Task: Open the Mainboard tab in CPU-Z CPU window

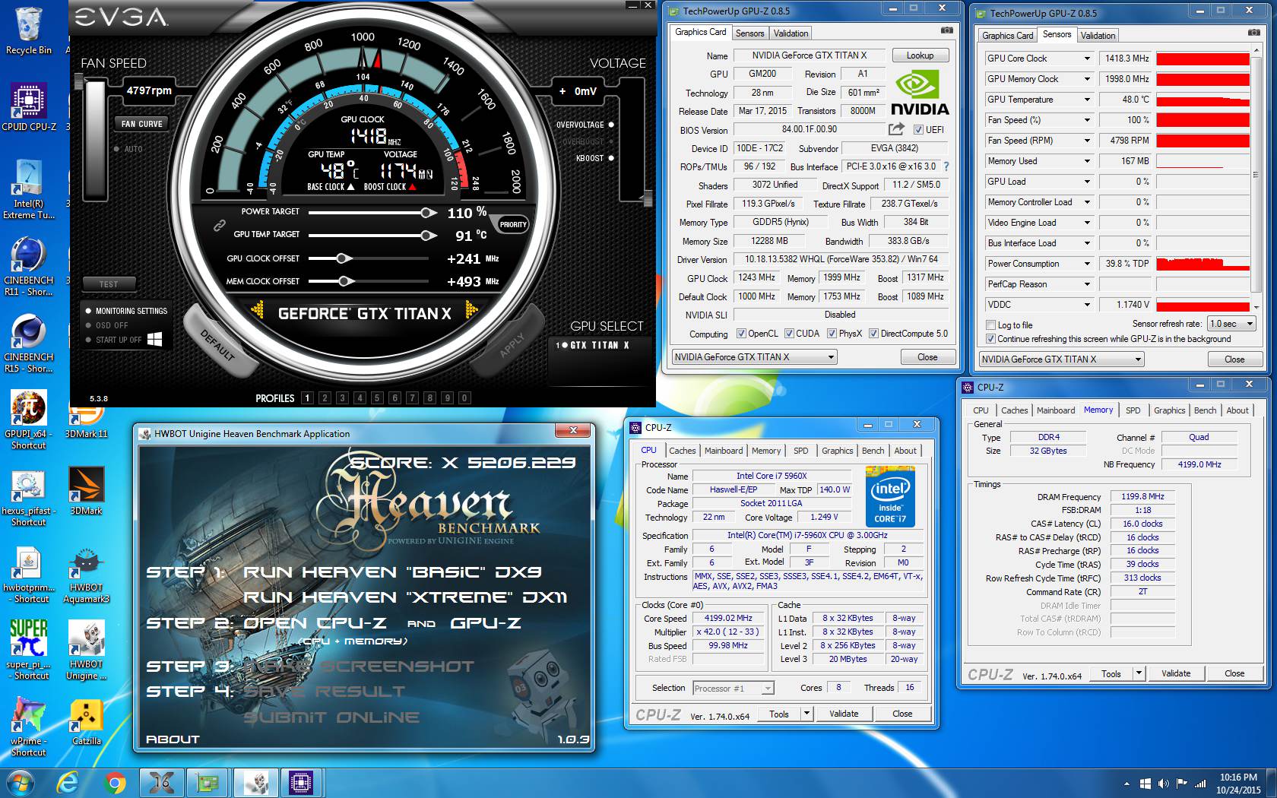Action: point(723,451)
